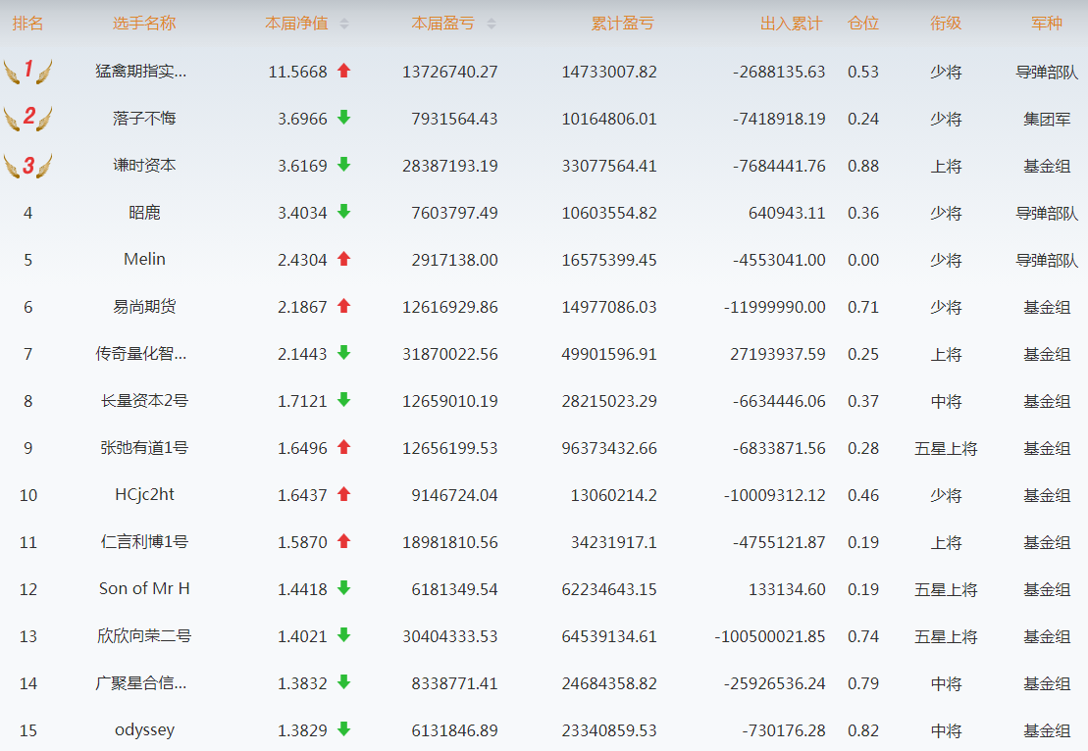Screen dimensions: 1088x751
Task: Open player HCjc2ht profile
Action: tap(144, 494)
